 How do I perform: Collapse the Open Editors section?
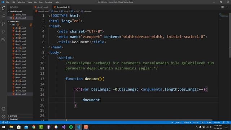point(20,11)
